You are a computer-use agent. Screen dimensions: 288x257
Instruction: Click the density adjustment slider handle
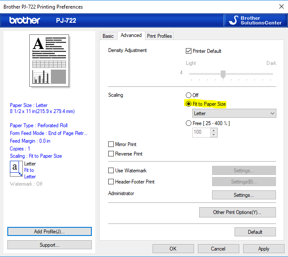pos(223,74)
